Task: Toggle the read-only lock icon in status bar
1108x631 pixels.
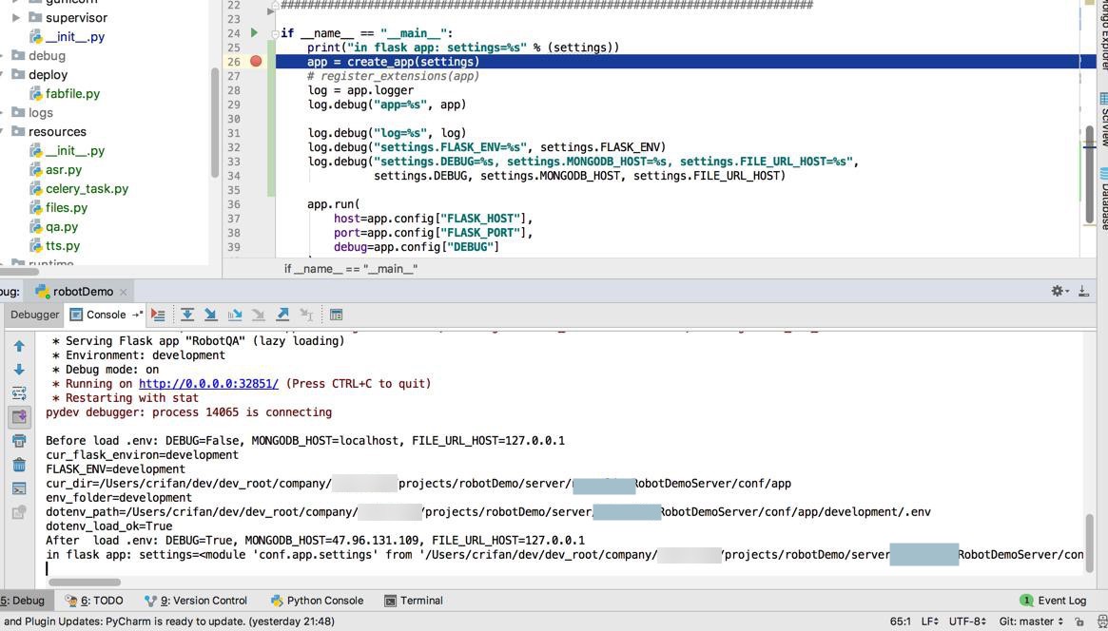Action: point(1079,621)
